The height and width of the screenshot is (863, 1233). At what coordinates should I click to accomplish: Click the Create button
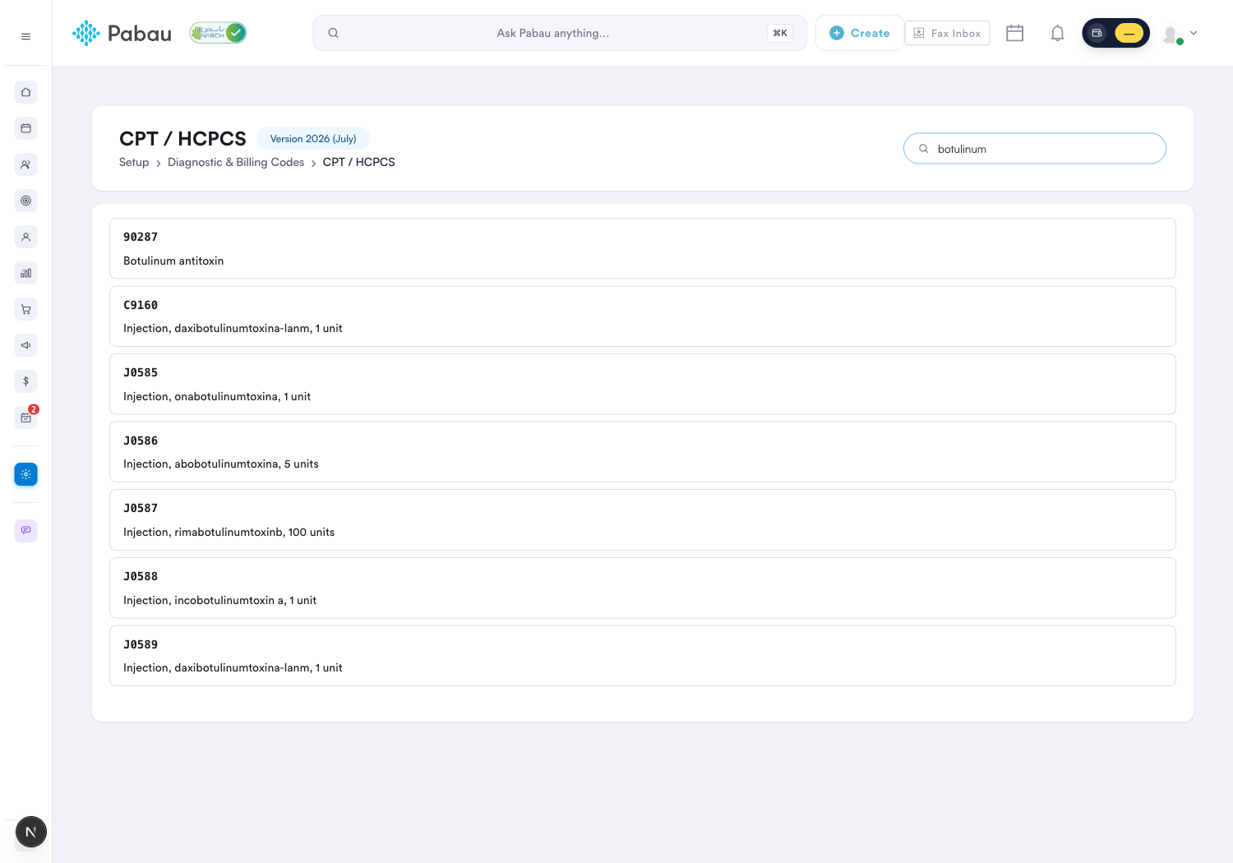tap(860, 33)
